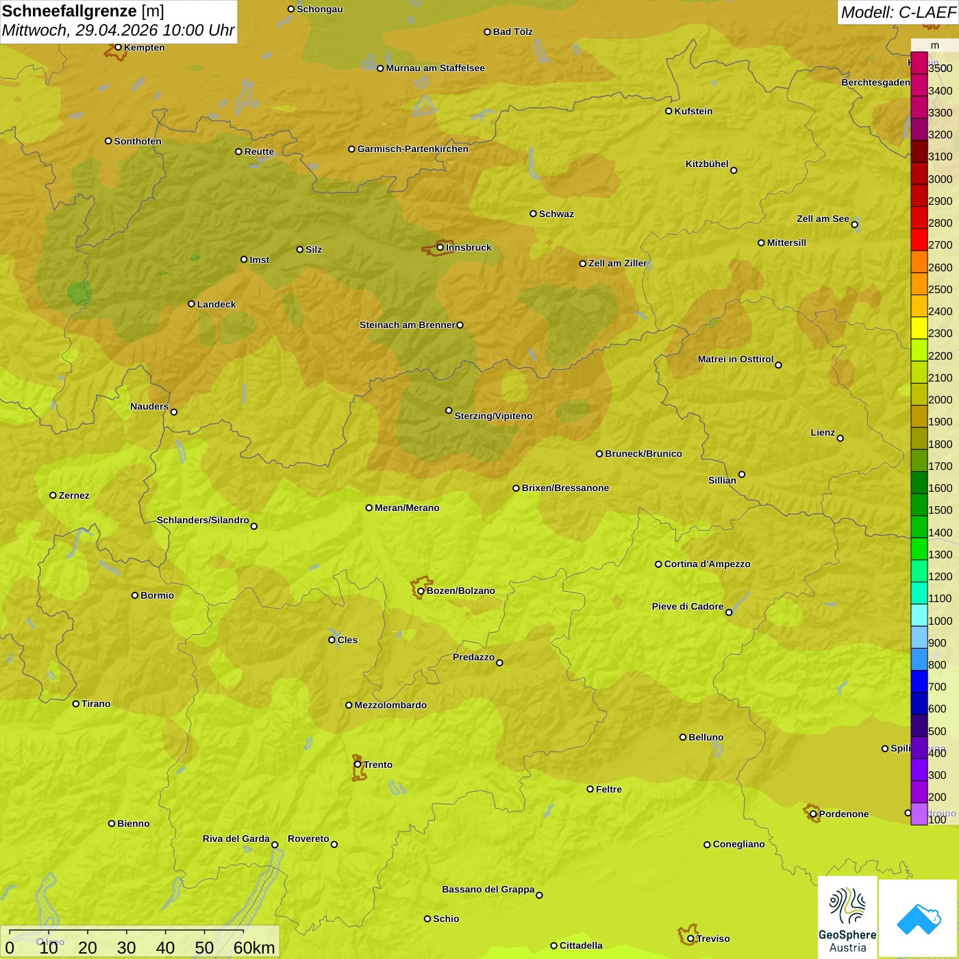This screenshot has height=959, width=959.
Task: Select the Tirano city marker dot
Action: click(x=76, y=703)
